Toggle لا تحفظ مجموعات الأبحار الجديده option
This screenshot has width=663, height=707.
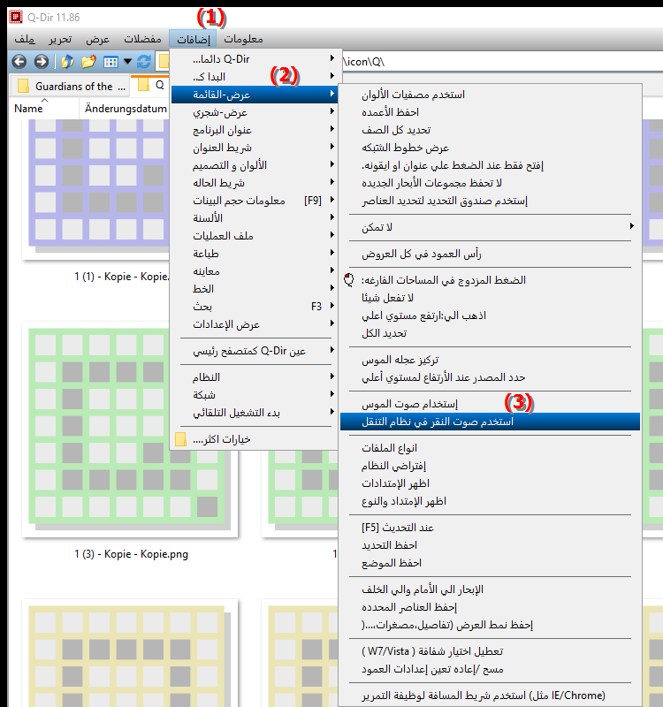coord(490,183)
